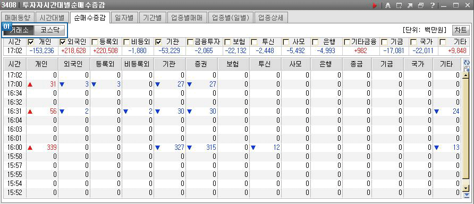Open the 업종별(일별) tab
474x204 pixels.
pyautogui.click(x=231, y=18)
